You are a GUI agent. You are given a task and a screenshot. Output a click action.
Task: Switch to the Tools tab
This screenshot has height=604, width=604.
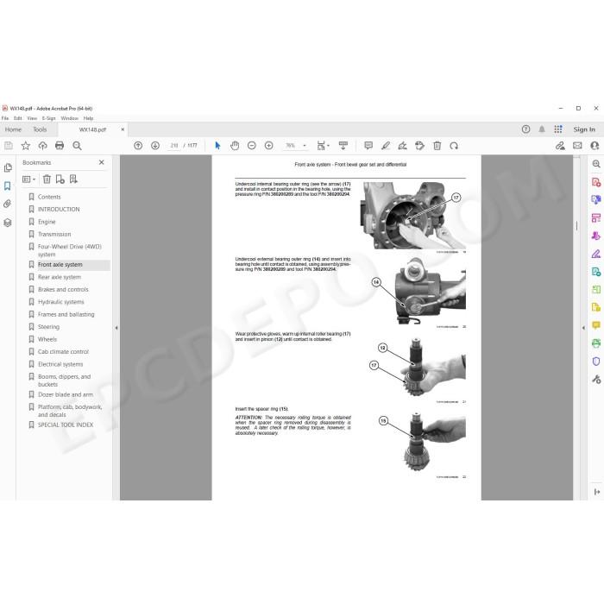click(x=40, y=129)
